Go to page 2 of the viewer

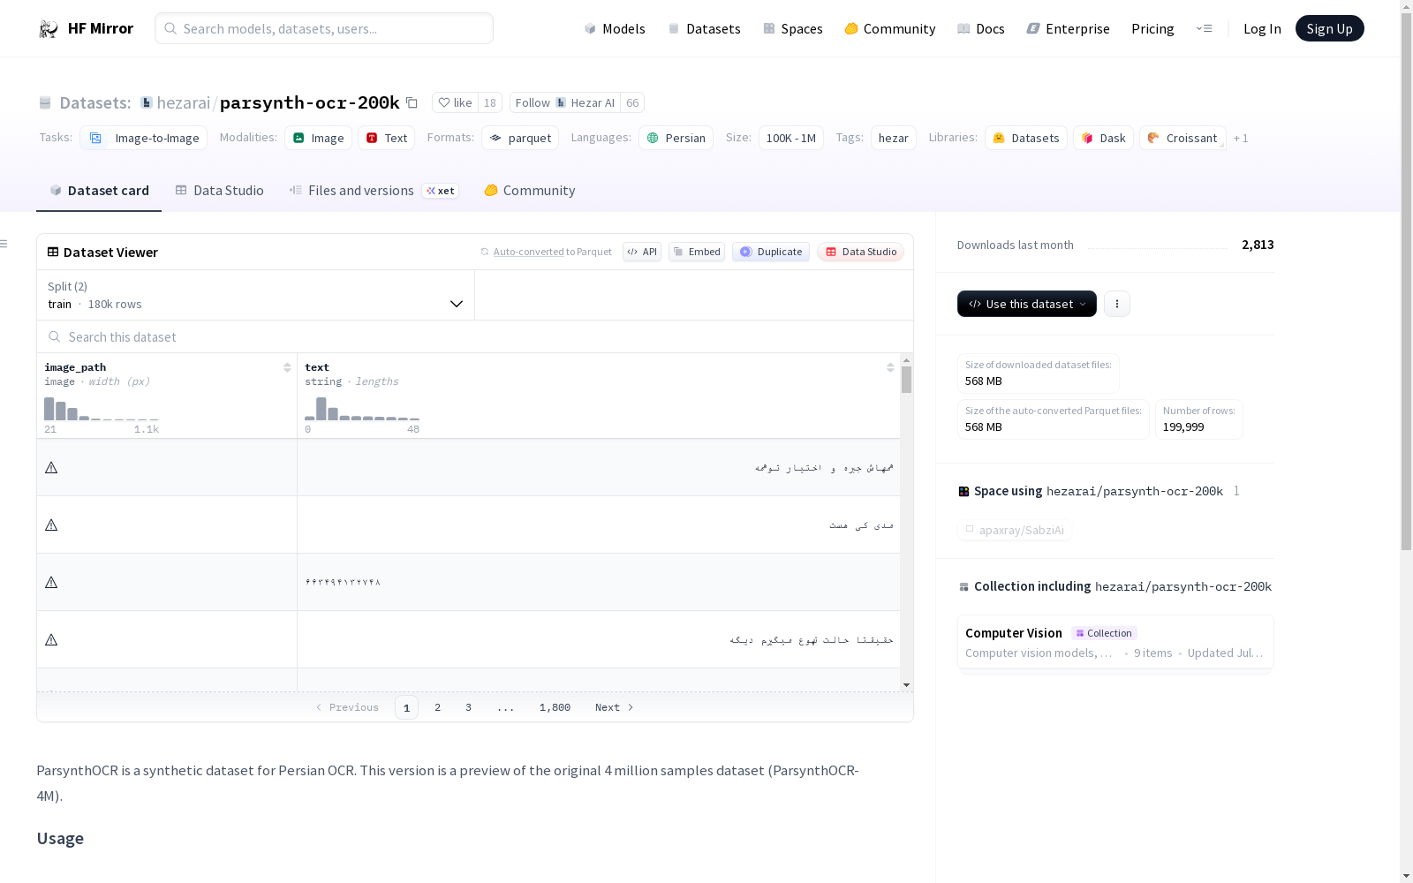coord(437,707)
